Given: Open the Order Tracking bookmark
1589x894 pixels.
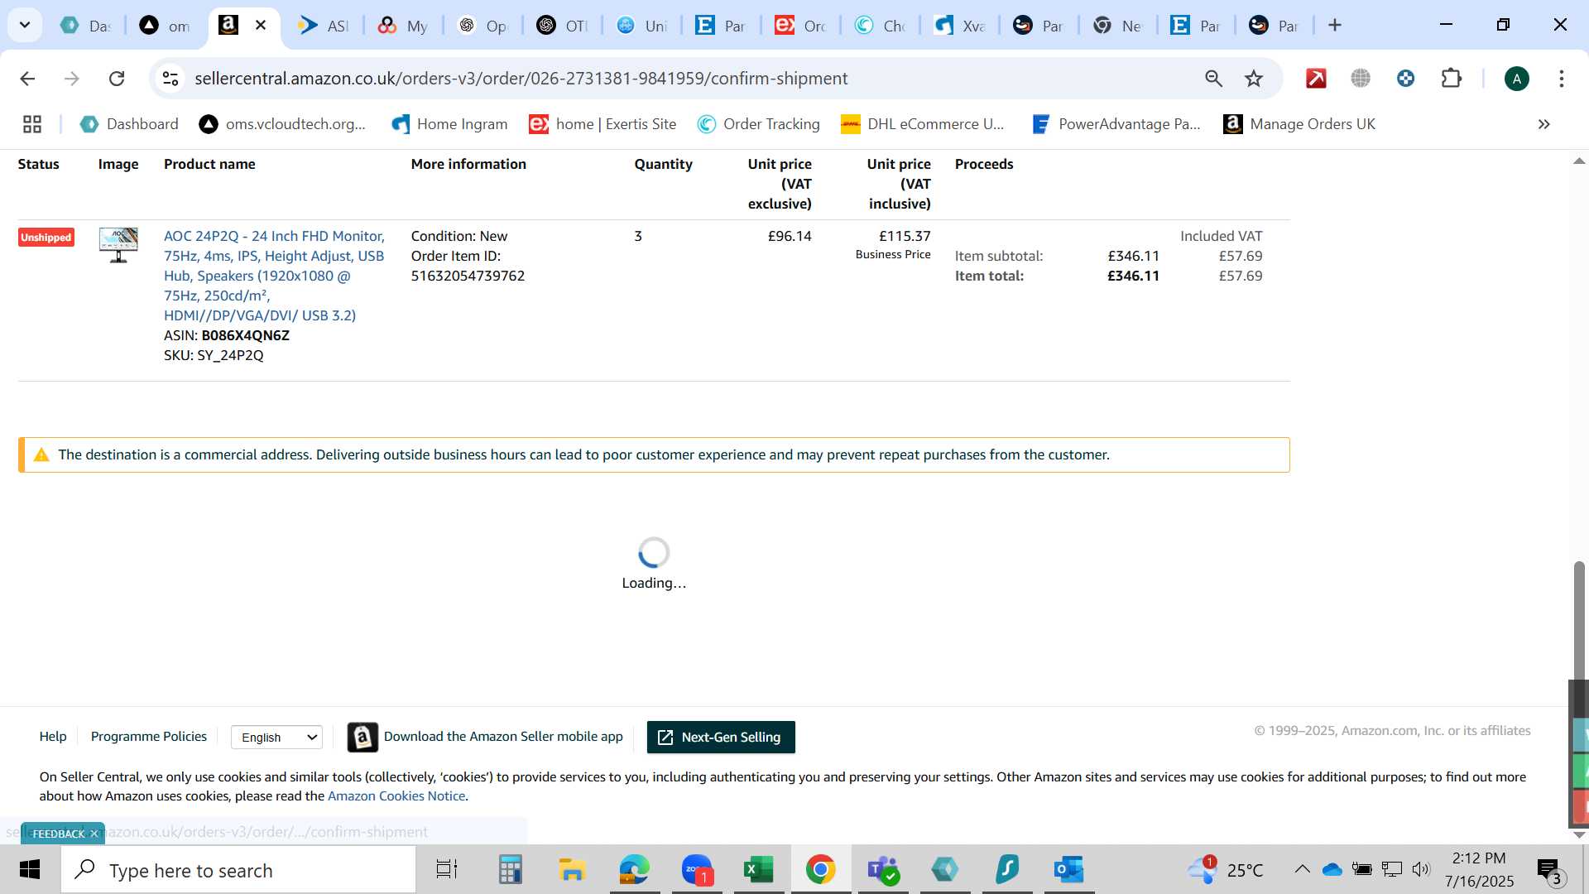Looking at the screenshot, I should tap(759, 124).
